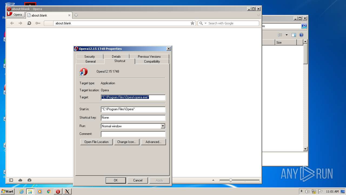Viewport: 346px width, 195px height.
Task: Click the Comment field
Action: pos(133,134)
